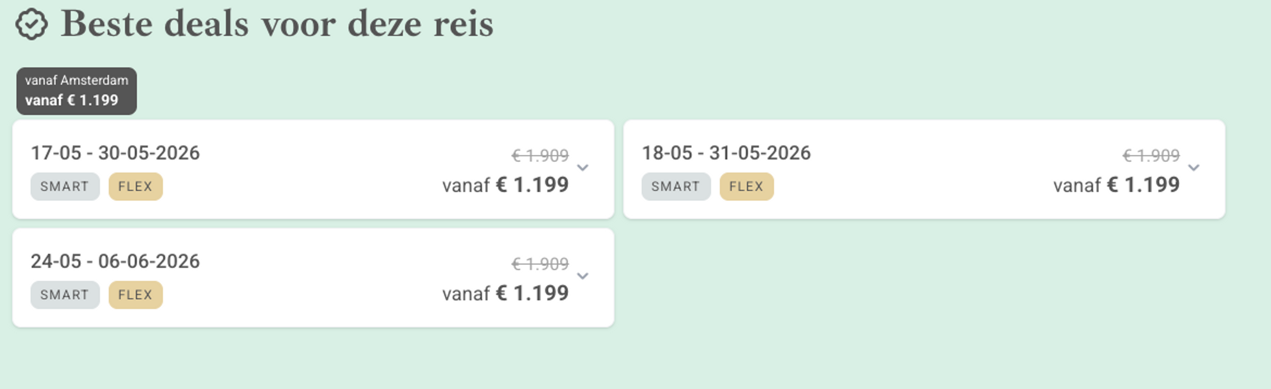1271x389 pixels.
Task: Click SMART badge on the 17-05 deal
Action: point(65,187)
